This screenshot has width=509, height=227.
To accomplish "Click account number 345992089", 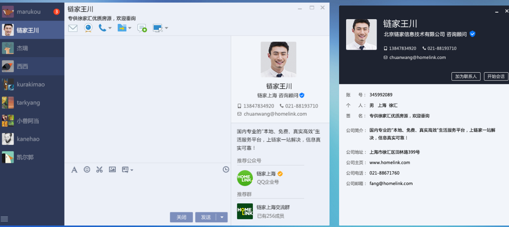I will [x=381, y=95].
